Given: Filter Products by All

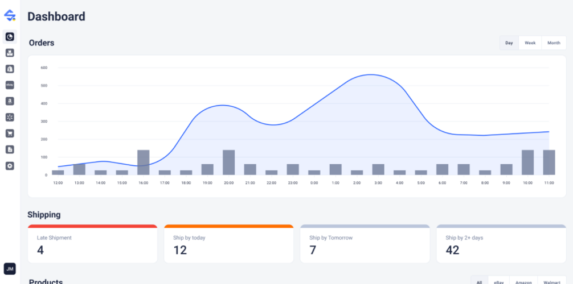Looking at the screenshot, I should (x=479, y=282).
